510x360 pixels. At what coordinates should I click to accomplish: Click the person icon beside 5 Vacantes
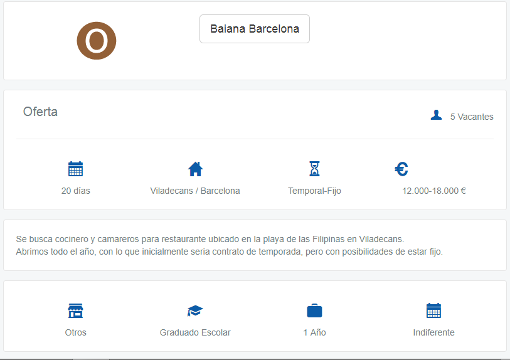[437, 115]
